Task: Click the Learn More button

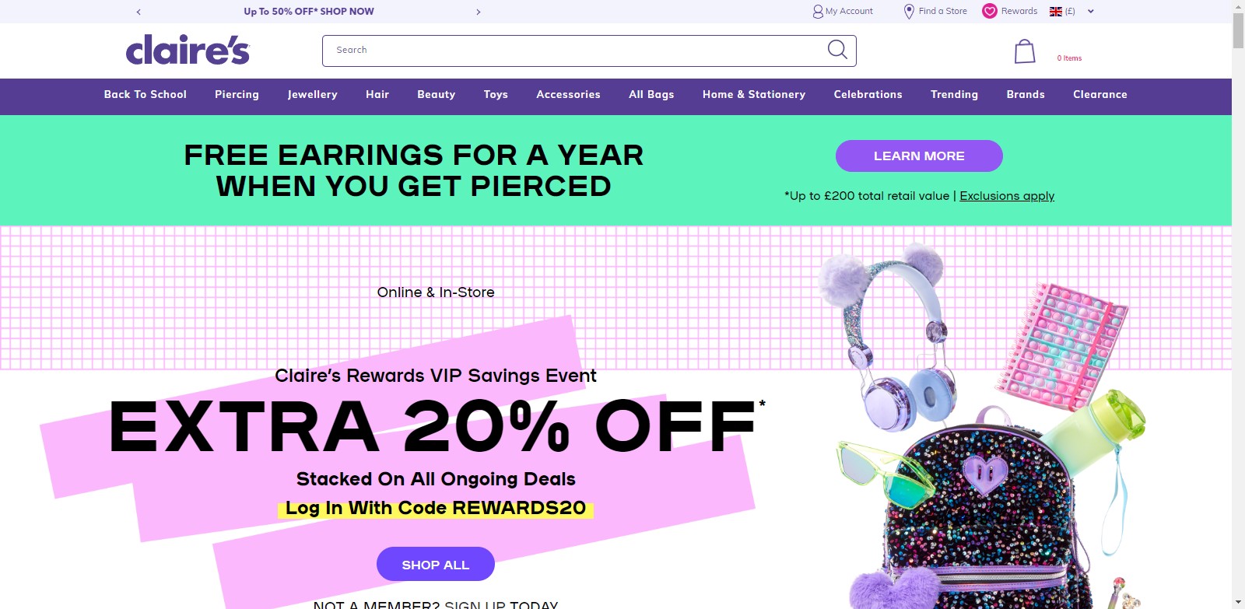Action: (918, 156)
